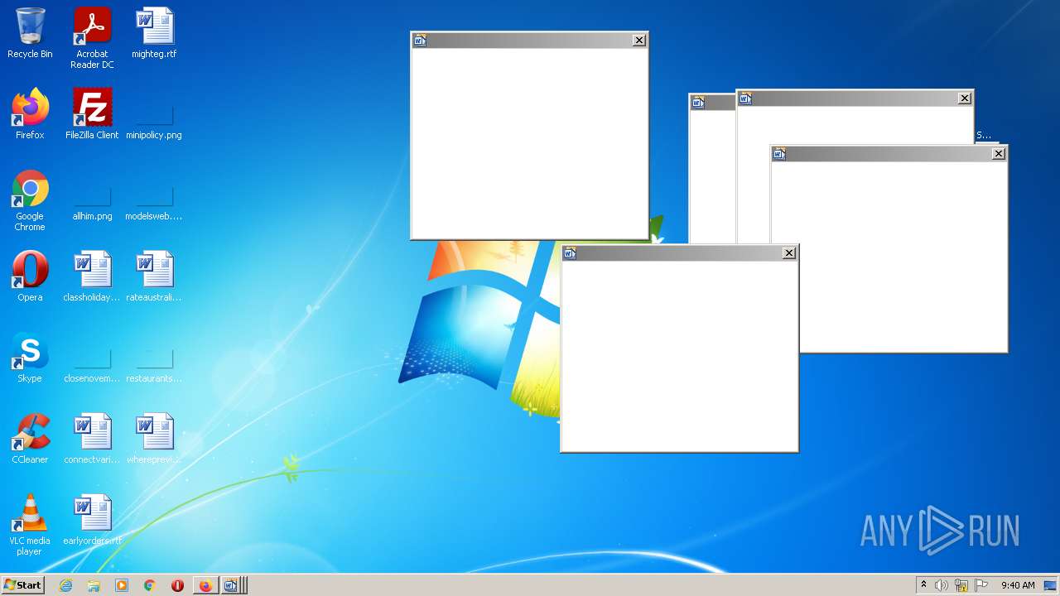Close the blank window nearest desktop icons
The height and width of the screenshot is (596, 1060).
[639, 41]
